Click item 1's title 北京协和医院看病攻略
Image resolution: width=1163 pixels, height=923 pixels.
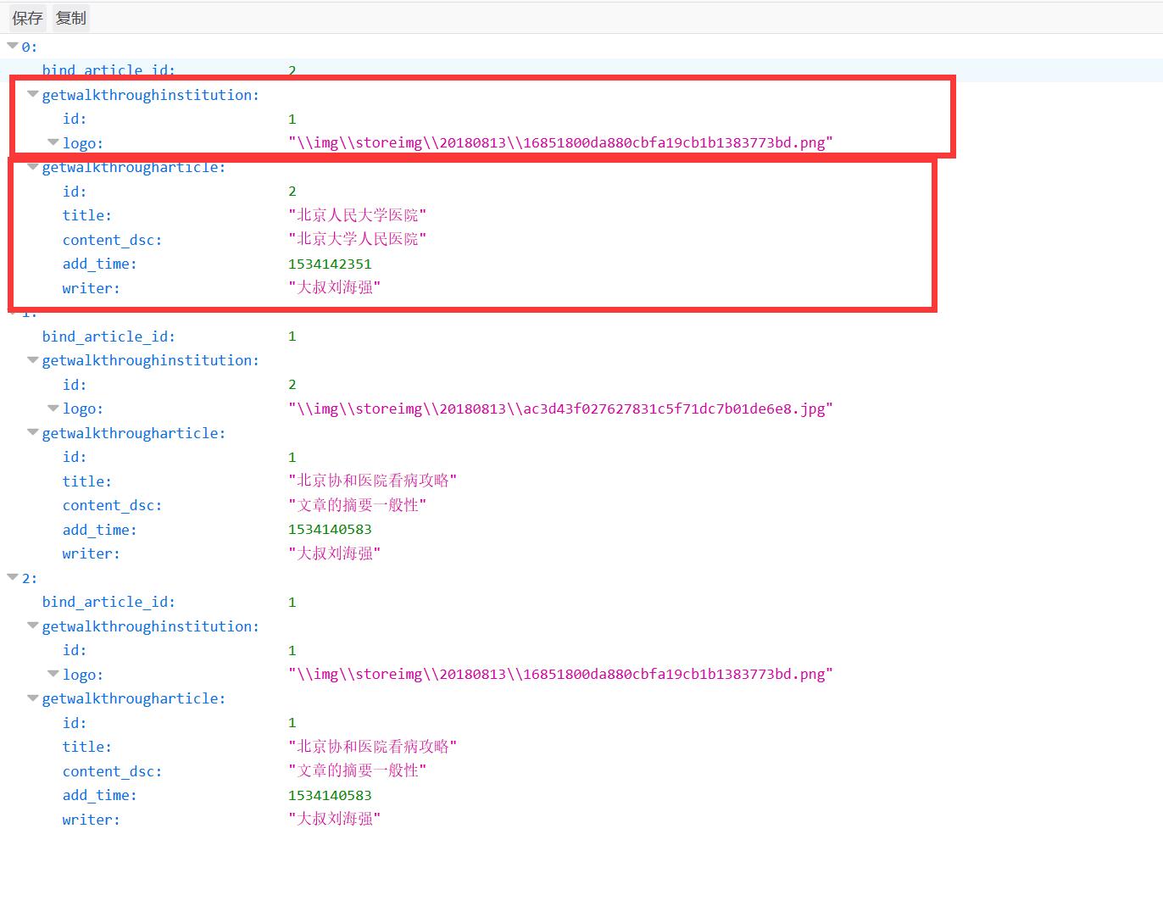click(x=372, y=481)
